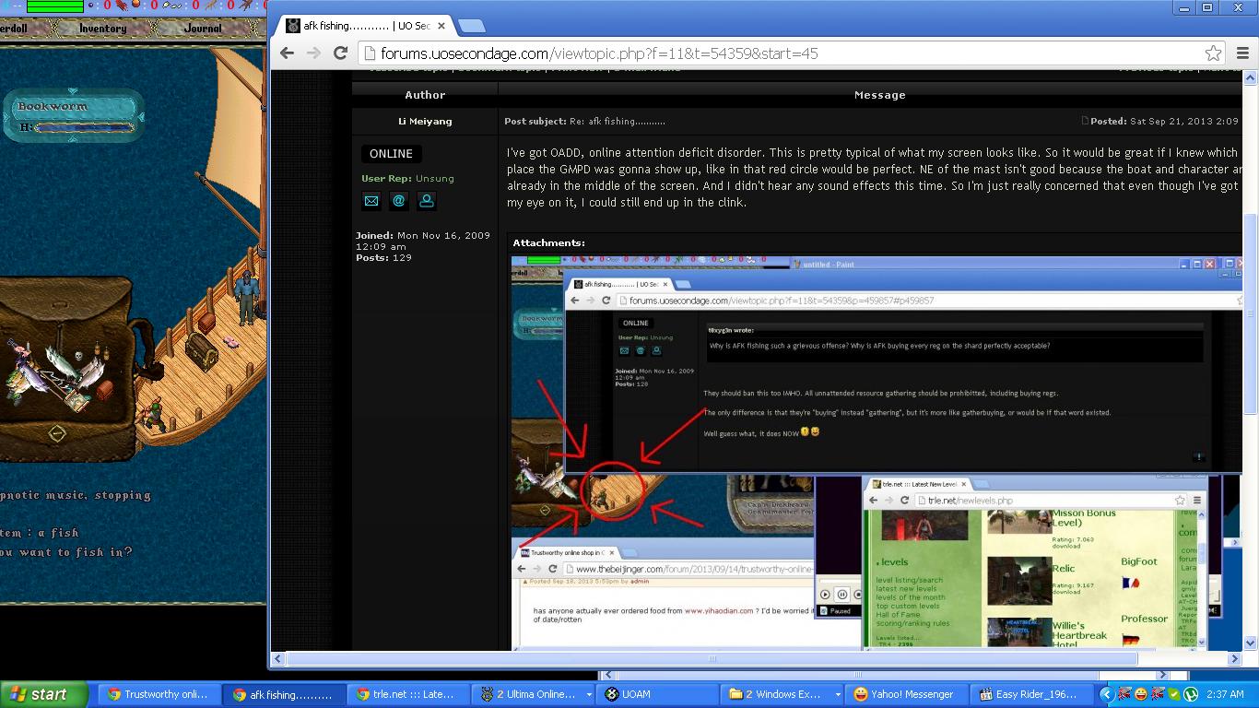The height and width of the screenshot is (708, 1259).
Task: Click the Windows start button
Action: pos(44,694)
